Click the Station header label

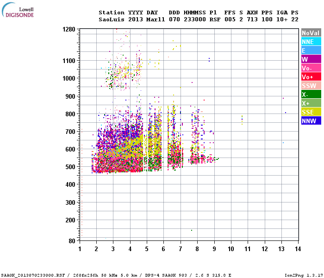(112, 13)
